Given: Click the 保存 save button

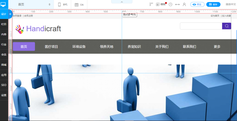Looking at the screenshot, I should (213, 4).
